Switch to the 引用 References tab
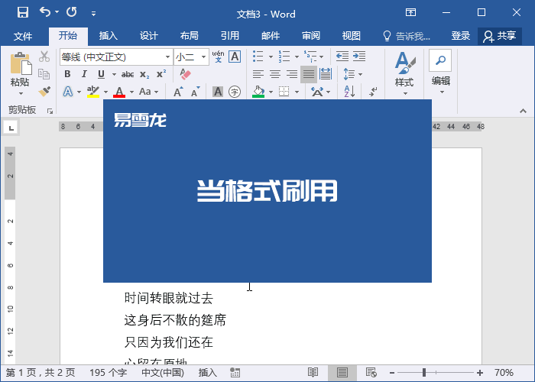This screenshot has width=535, height=382. click(230, 36)
